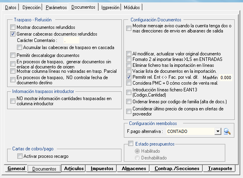Go to the Almacenes bottom tab
243x178 pixels.
click(x=134, y=169)
